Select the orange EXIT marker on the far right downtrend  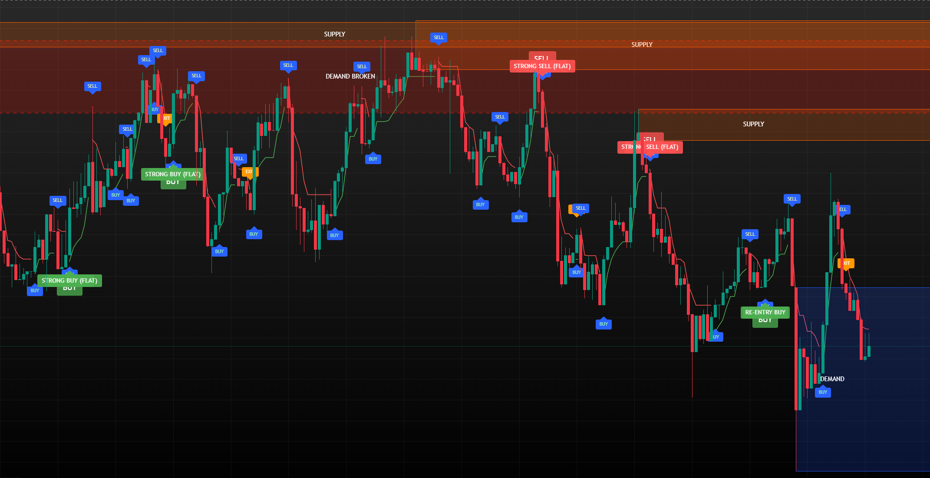point(846,263)
